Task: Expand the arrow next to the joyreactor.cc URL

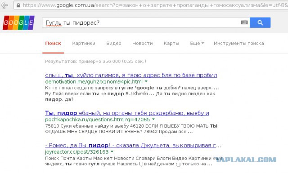Action: [112, 151]
